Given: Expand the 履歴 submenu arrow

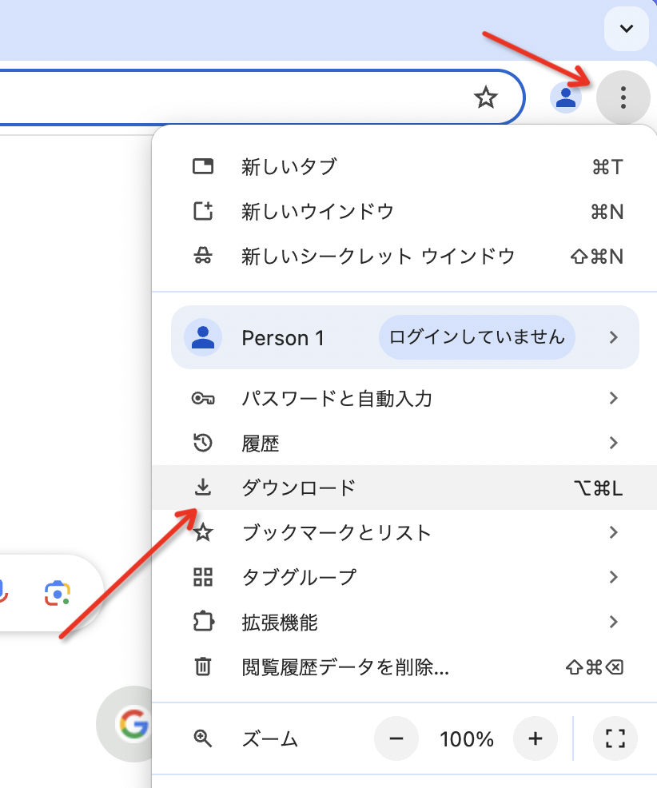Looking at the screenshot, I should pos(614,443).
